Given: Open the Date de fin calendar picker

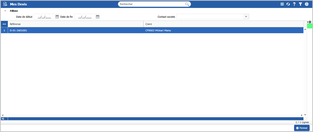Looking at the screenshot, I should tap(98, 17).
